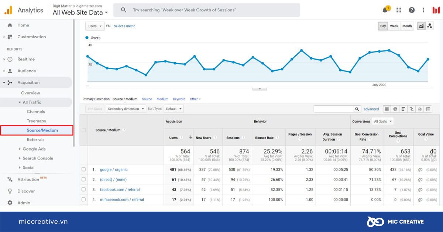Click the Users column help icon
This screenshot has height=232, width=443.
[181, 138]
